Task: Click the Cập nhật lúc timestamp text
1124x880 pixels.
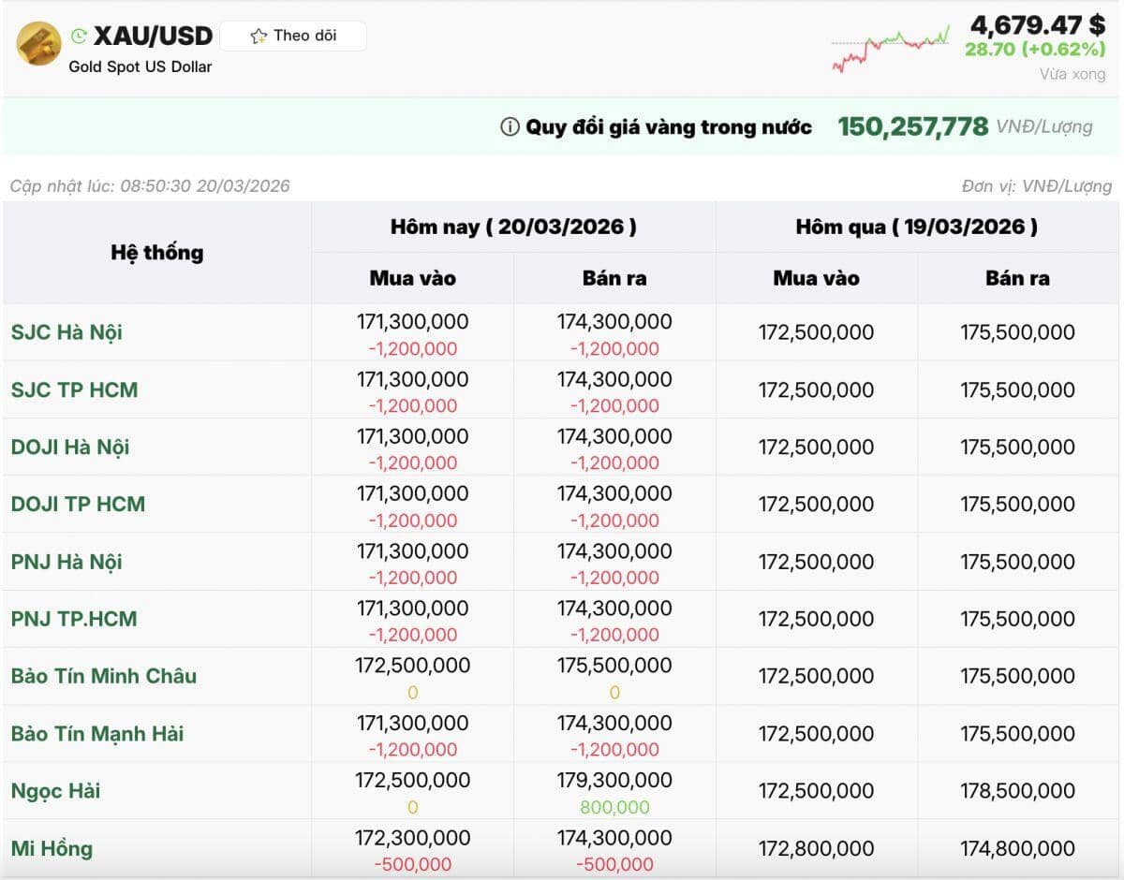Action: point(150,185)
